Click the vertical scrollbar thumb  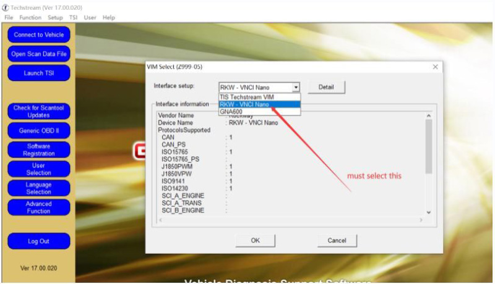pyautogui.click(x=429, y=146)
